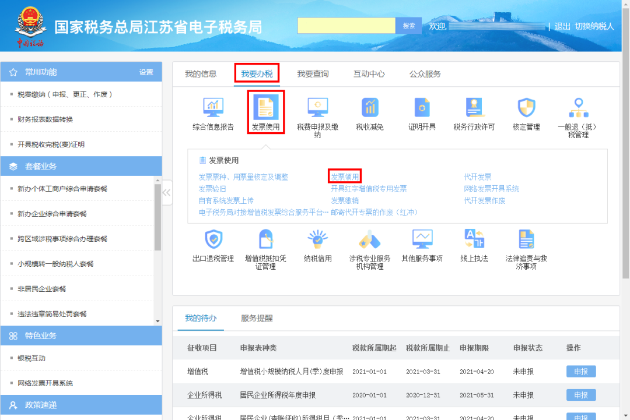Click 申报 button for 增值税 row

tap(581, 372)
